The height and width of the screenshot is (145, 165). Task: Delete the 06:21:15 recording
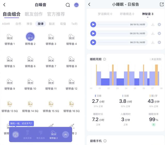click(x=159, y=42)
